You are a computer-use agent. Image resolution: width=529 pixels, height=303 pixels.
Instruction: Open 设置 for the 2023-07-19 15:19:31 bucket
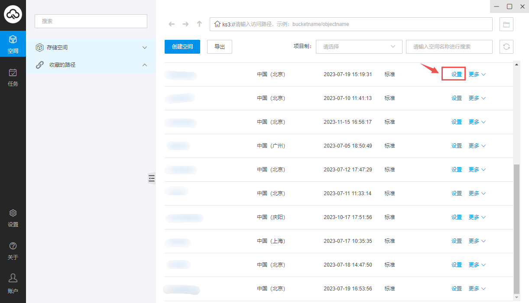(x=457, y=74)
